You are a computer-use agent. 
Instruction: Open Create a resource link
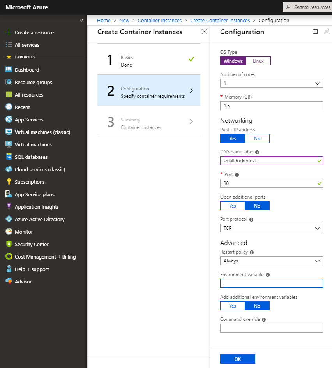tap(34, 32)
